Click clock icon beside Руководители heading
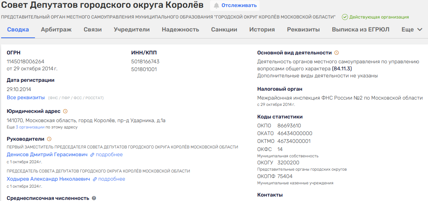The image size is (428, 201). click(49, 139)
